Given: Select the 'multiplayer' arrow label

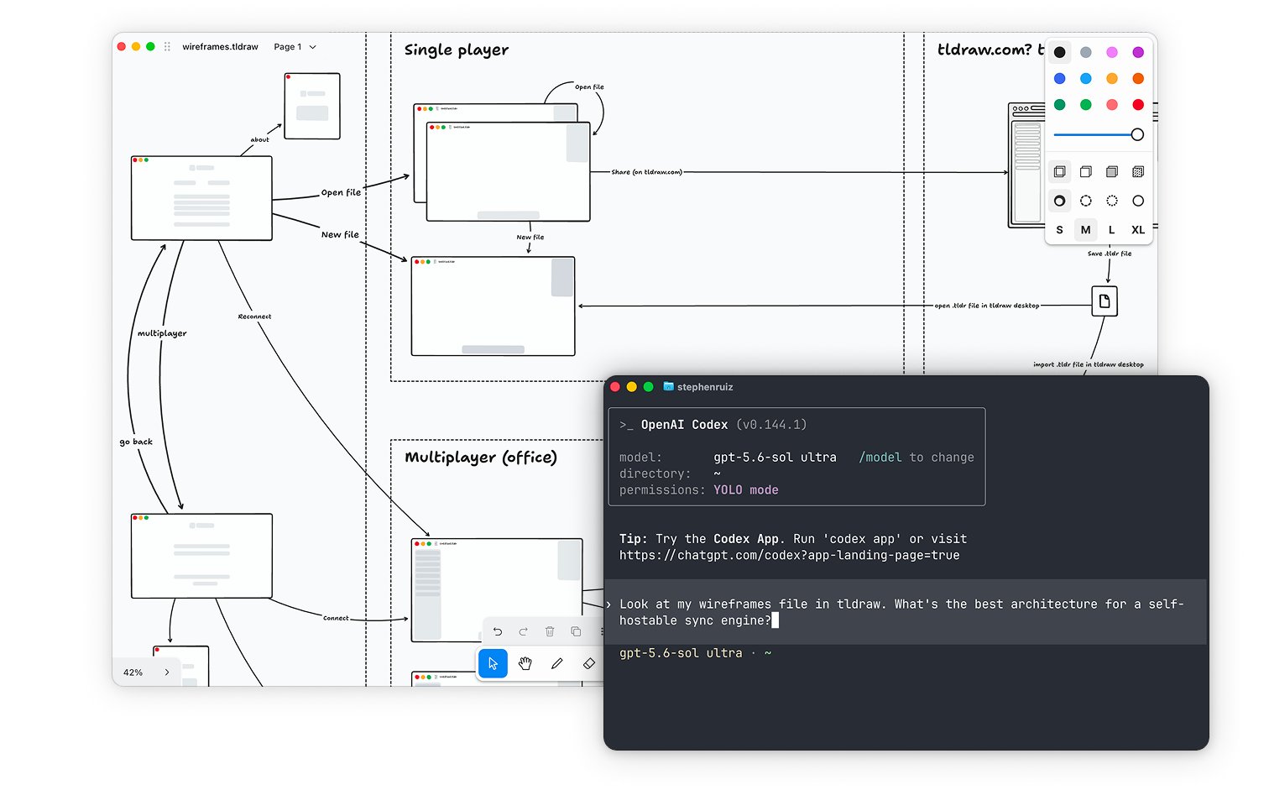Looking at the screenshot, I should pyautogui.click(x=162, y=333).
